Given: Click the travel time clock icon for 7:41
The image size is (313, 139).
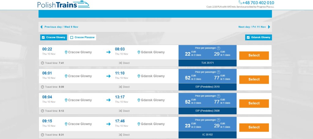Looking at the screenshot, I should (42, 63).
